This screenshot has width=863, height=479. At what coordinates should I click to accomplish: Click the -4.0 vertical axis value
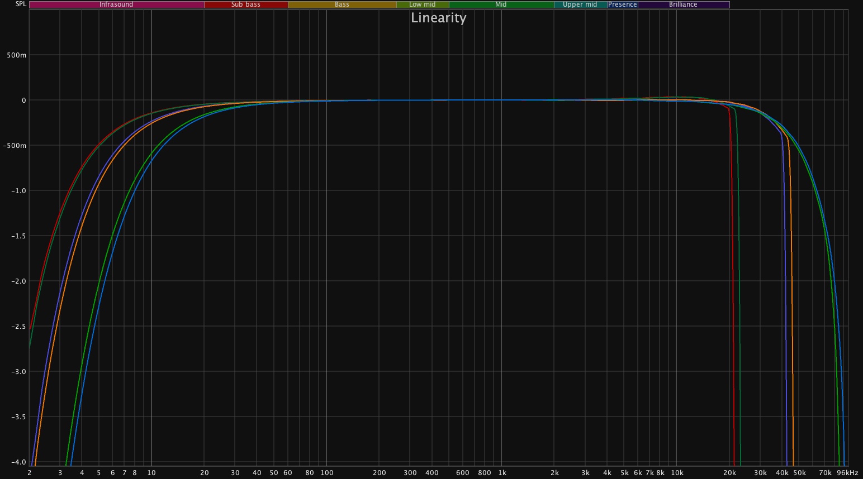click(x=18, y=462)
